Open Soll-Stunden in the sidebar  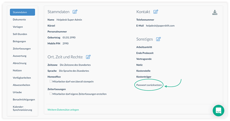[x=20, y=34]
